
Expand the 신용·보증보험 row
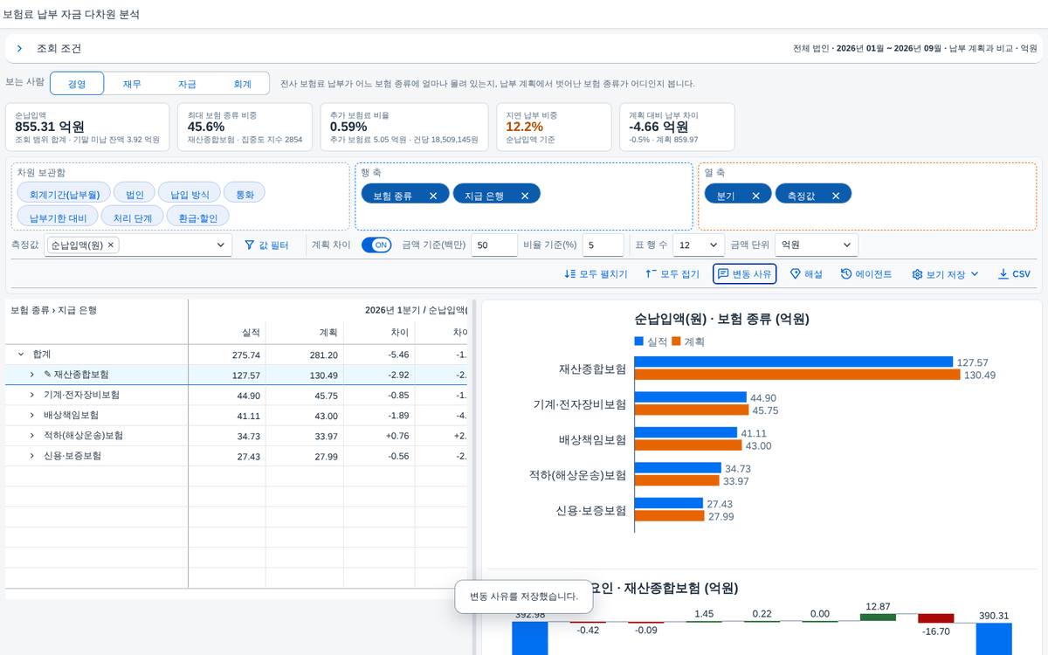click(x=32, y=456)
